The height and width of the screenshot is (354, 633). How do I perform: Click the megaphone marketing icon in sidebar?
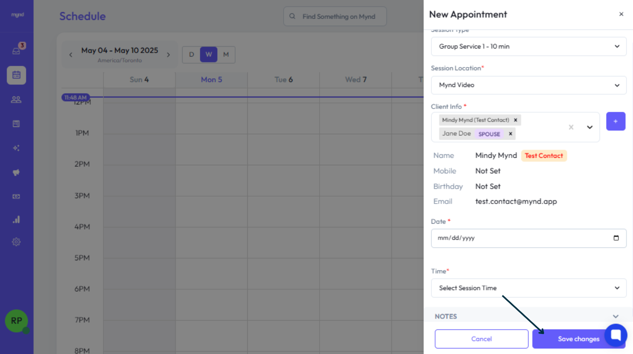click(x=16, y=172)
